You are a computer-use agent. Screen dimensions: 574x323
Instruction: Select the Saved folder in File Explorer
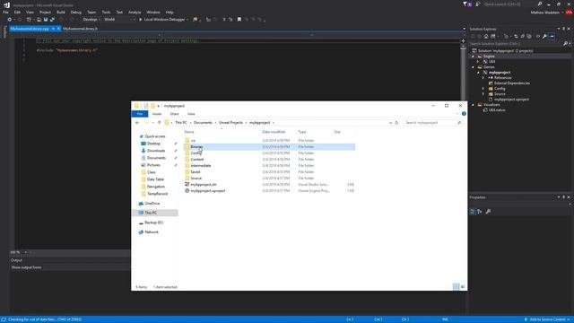tap(196, 171)
